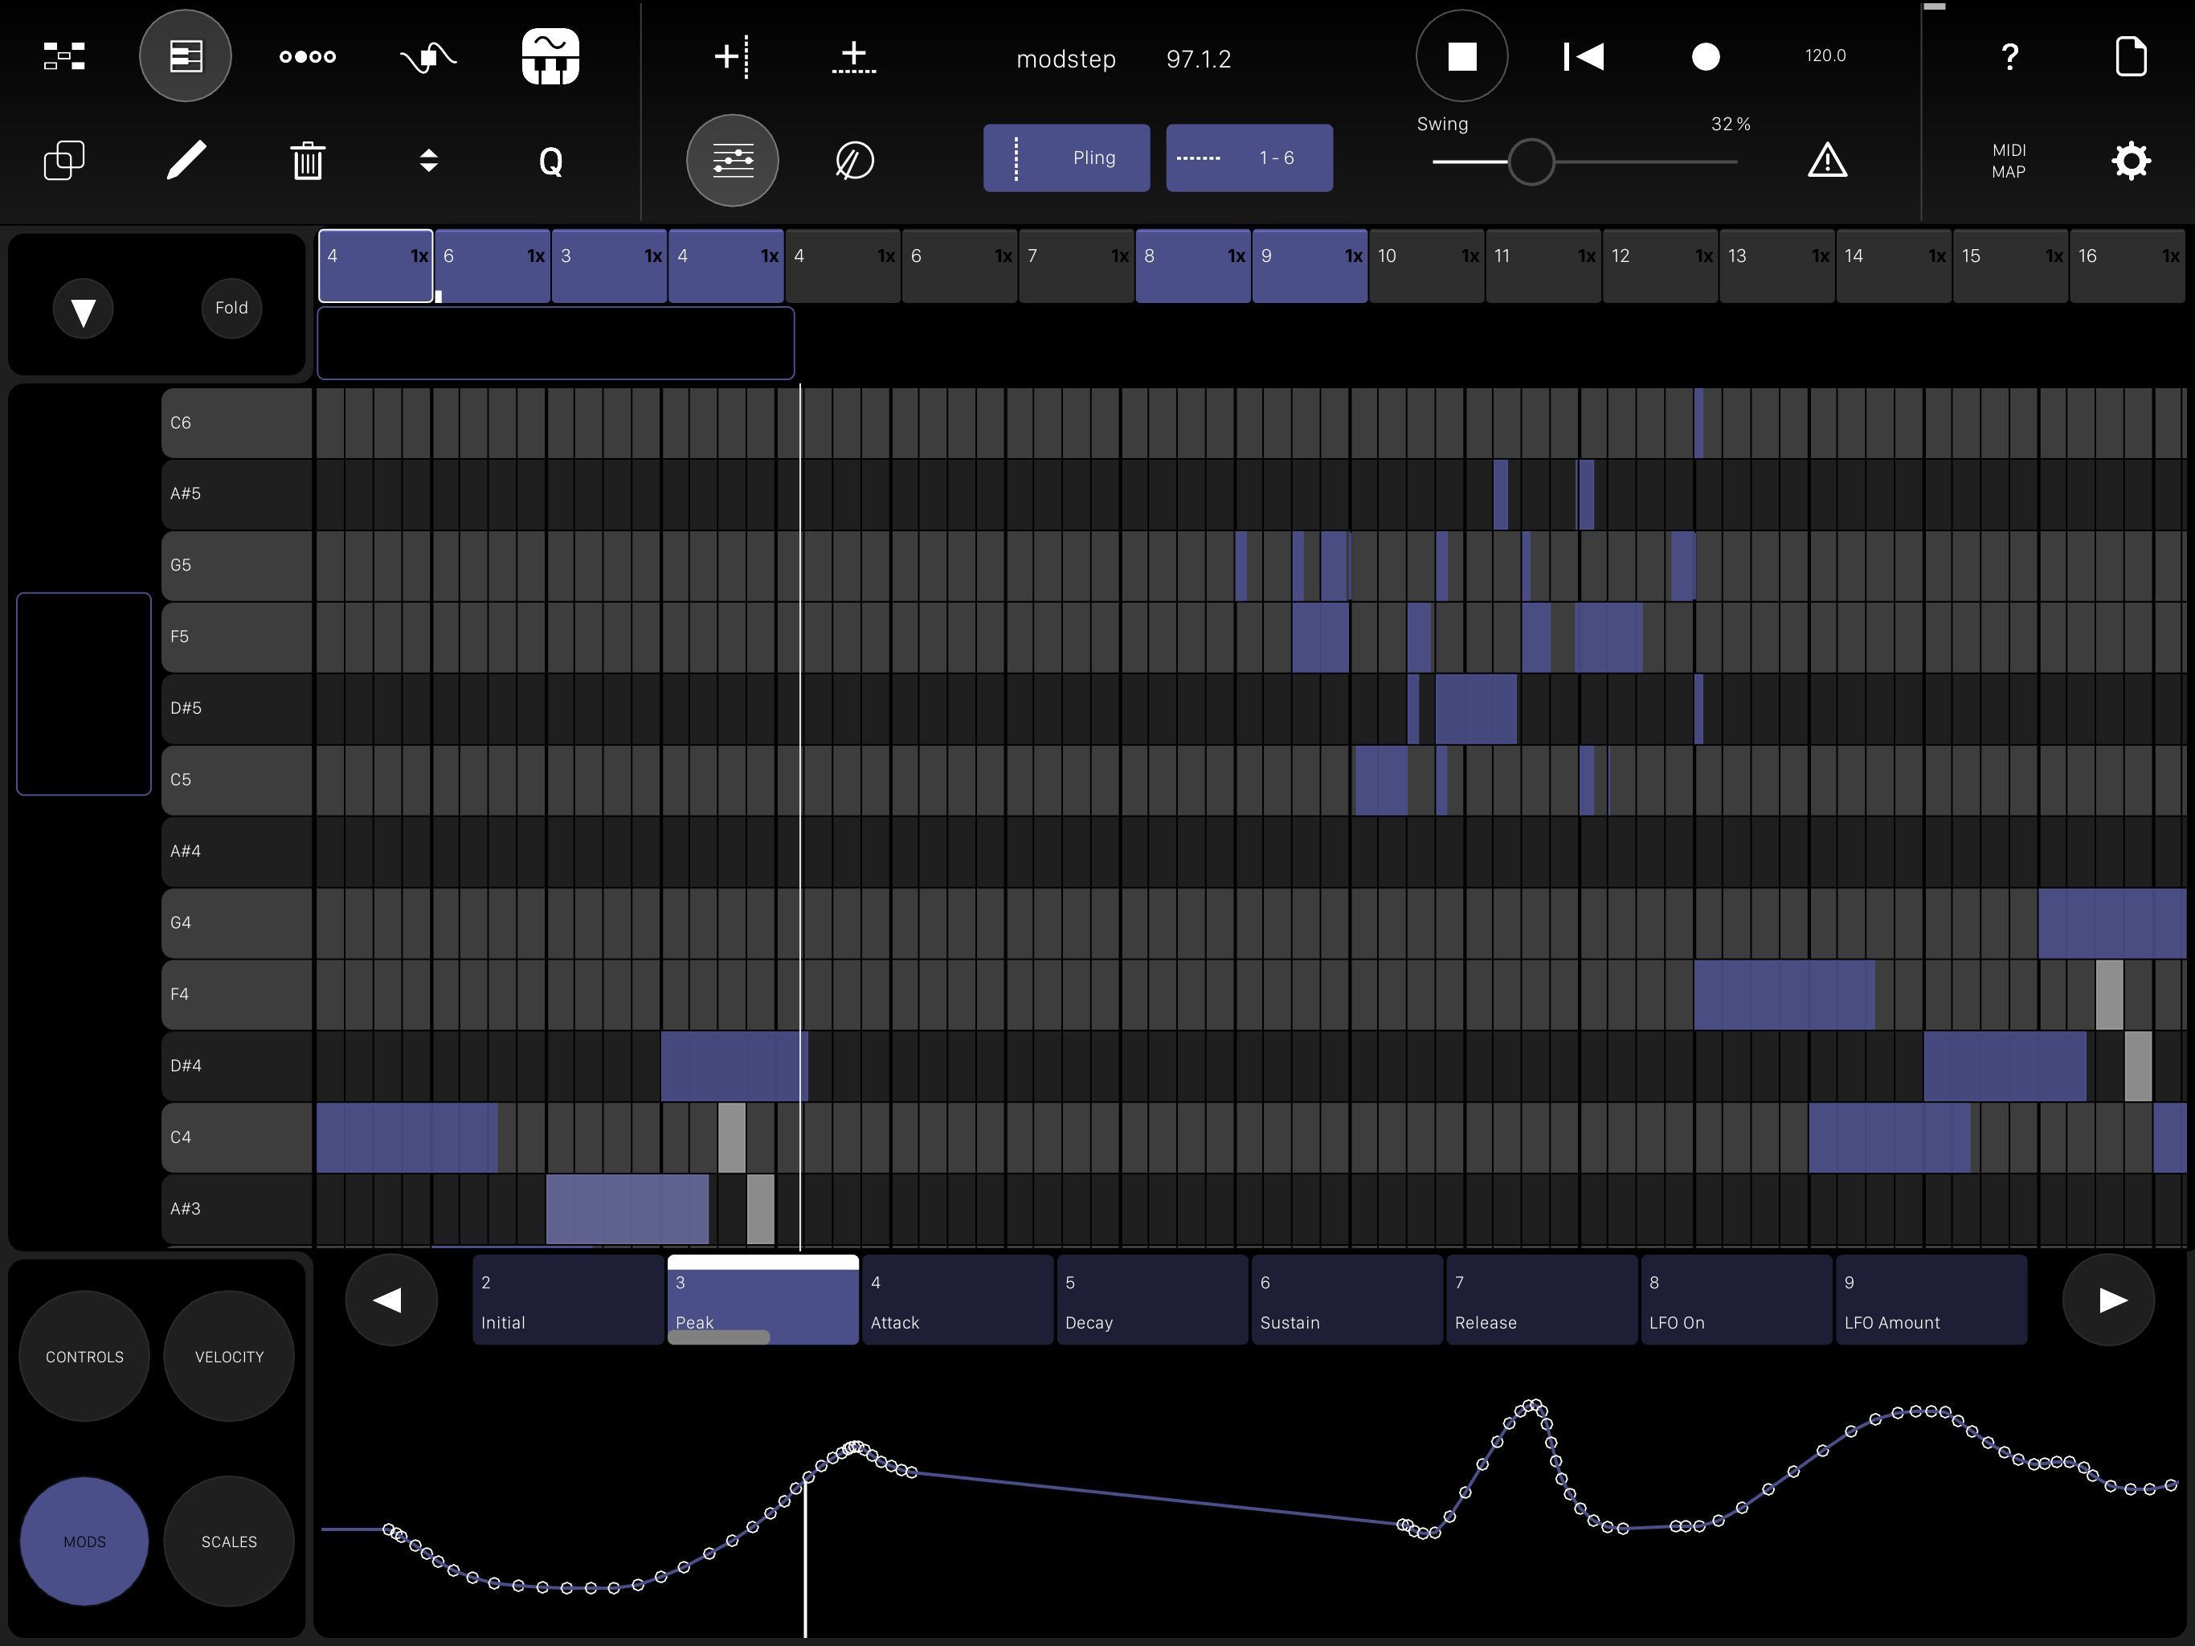2195x1646 pixels.
Task: Expand the pattern range dropdown 1-6
Action: click(x=1248, y=159)
